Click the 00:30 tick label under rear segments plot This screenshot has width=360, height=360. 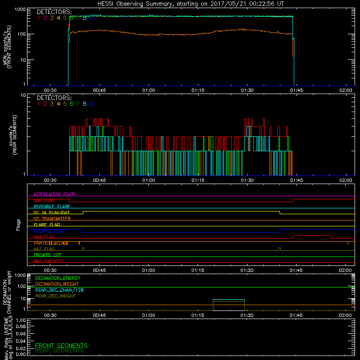[50, 180]
